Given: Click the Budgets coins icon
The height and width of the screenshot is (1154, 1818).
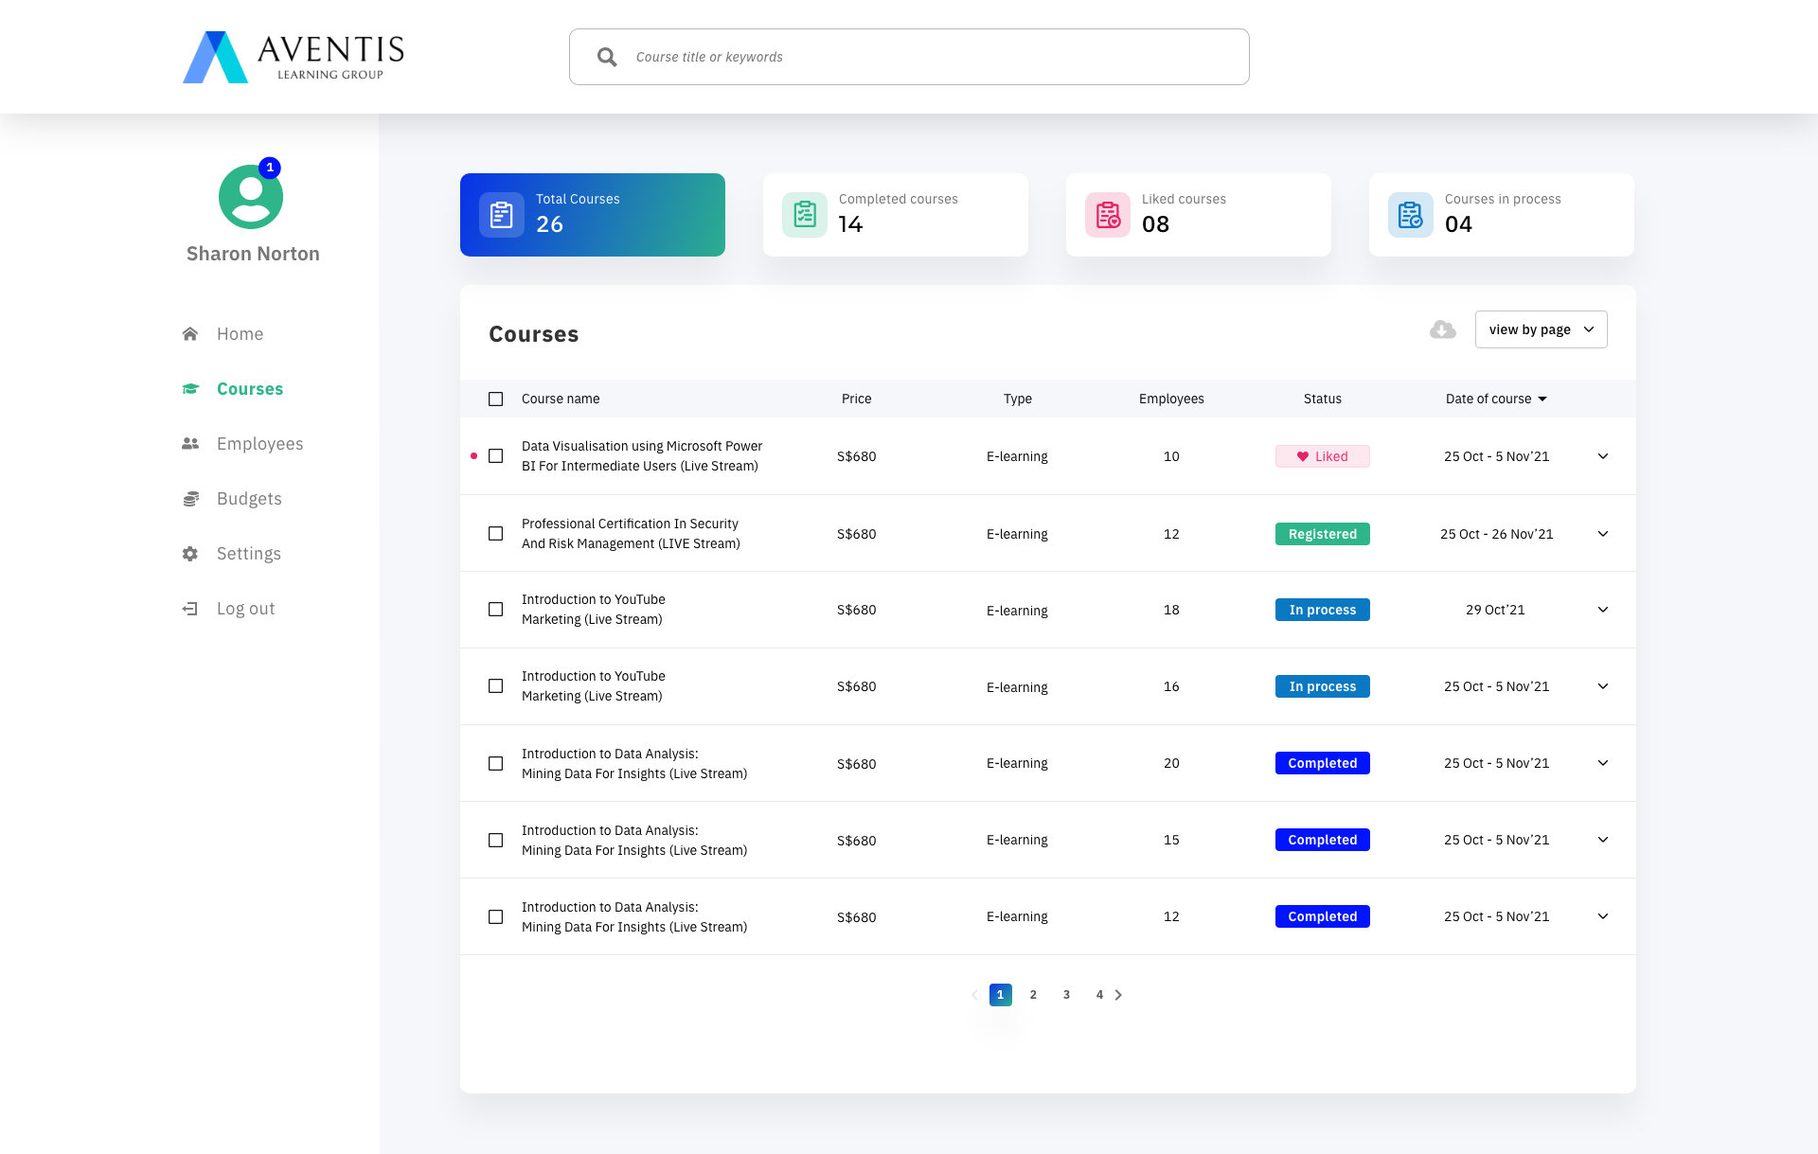Looking at the screenshot, I should [x=190, y=498].
